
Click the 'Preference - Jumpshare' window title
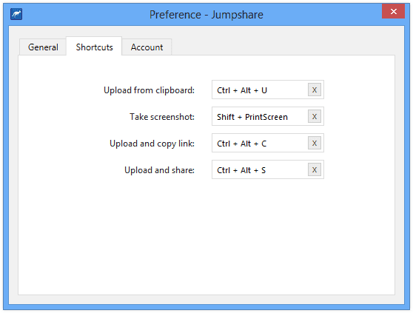point(206,15)
